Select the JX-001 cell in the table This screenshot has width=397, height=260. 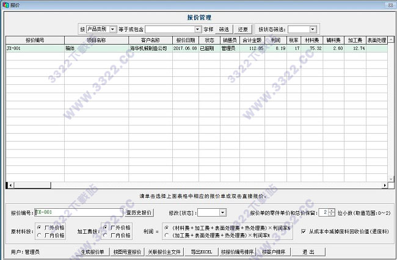(35, 48)
